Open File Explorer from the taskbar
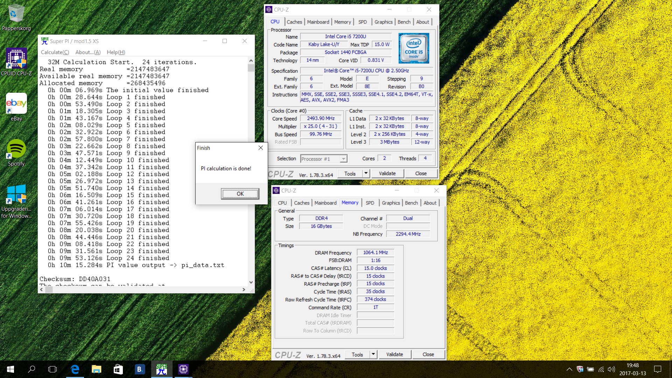This screenshot has height=378, width=672. pyautogui.click(x=97, y=369)
